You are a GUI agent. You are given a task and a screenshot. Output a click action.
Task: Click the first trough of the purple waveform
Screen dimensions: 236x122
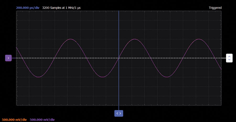38,77
